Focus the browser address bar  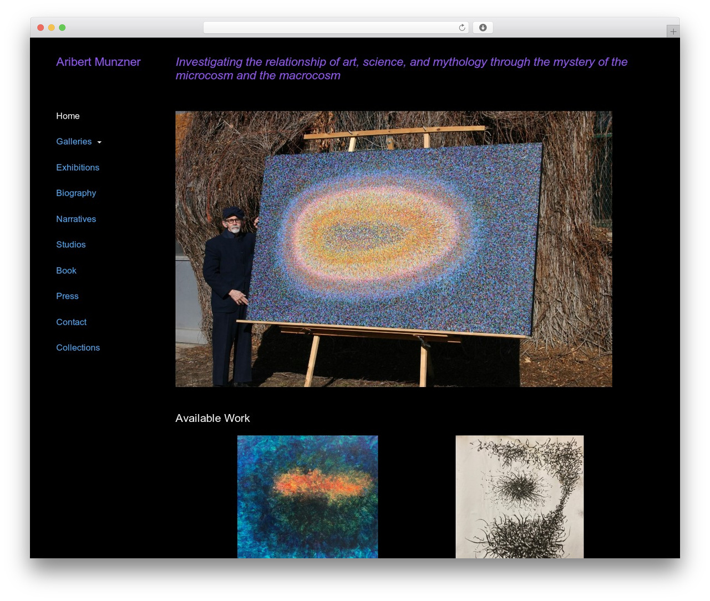click(x=336, y=28)
